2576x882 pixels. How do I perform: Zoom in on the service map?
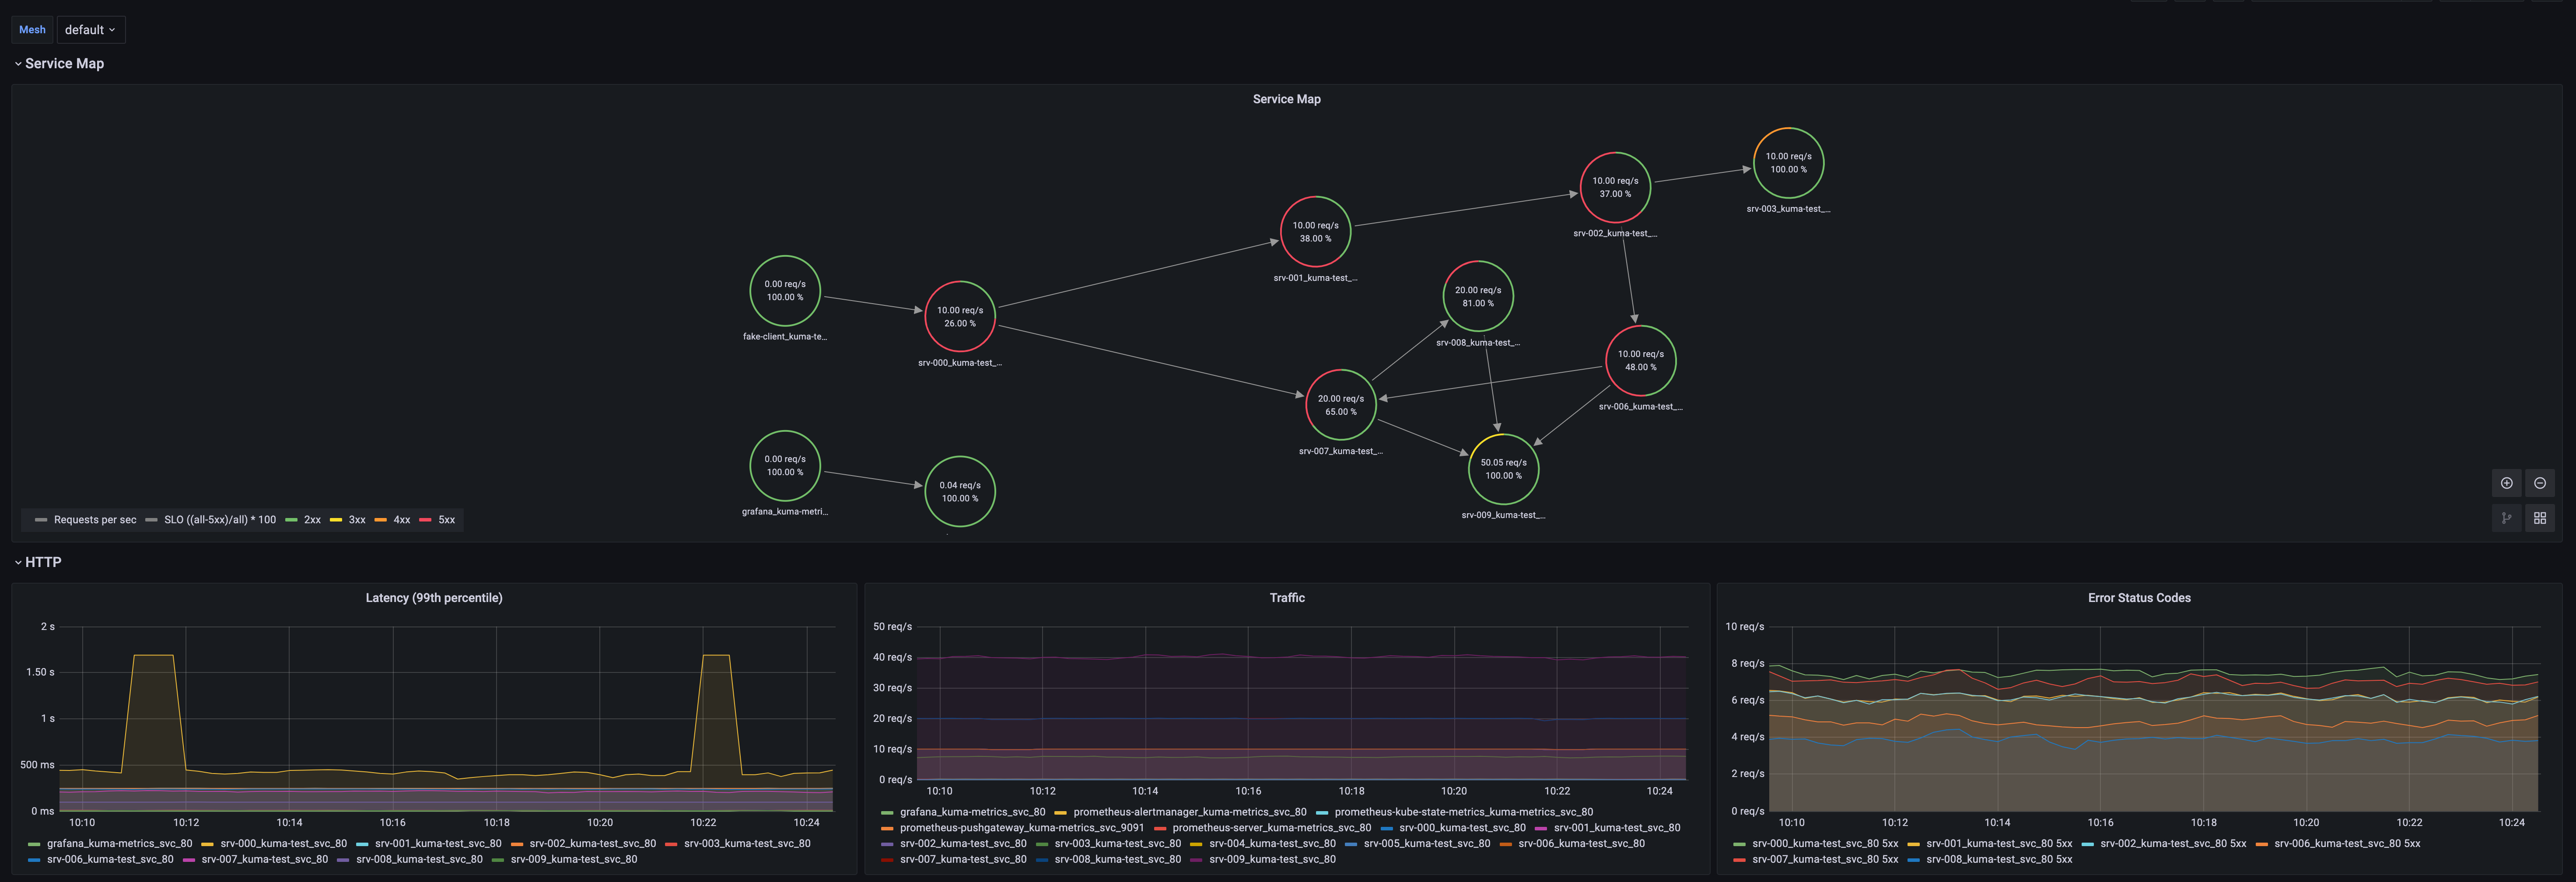[x=2506, y=483]
